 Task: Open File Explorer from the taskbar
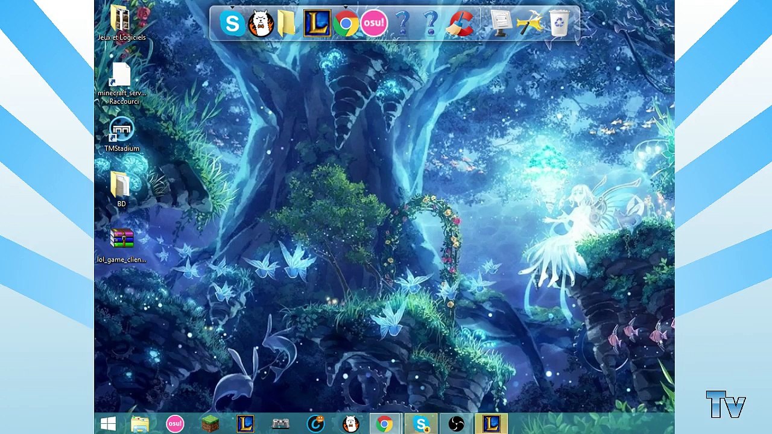(140, 424)
